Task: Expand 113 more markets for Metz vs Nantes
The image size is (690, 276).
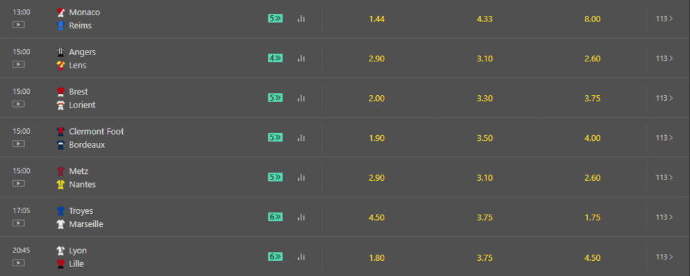Action: pos(664,177)
